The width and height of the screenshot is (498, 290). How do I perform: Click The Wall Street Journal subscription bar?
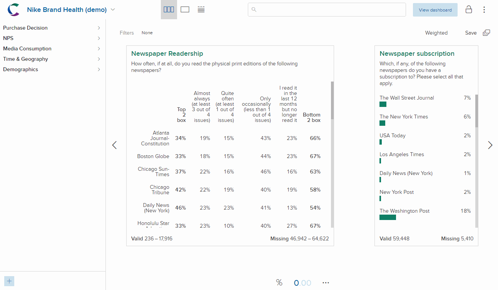click(383, 104)
